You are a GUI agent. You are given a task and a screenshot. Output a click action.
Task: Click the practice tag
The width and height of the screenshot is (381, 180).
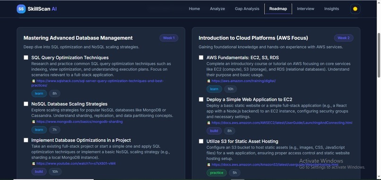click(216, 173)
